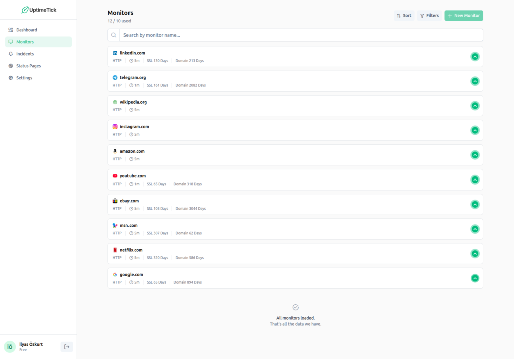Click the UptimeTick logo
514x359 pixels.
tap(38, 10)
